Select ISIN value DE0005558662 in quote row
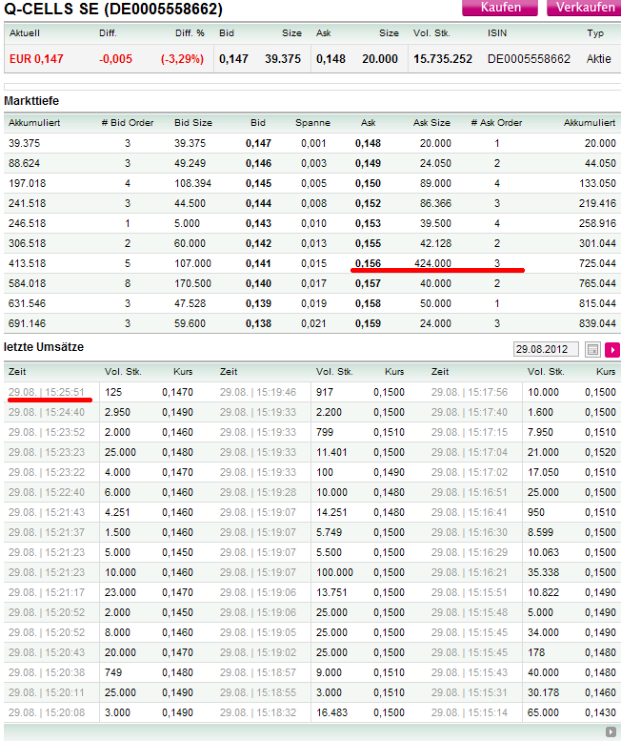This screenshot has width=621, height=741. [529, 59]
